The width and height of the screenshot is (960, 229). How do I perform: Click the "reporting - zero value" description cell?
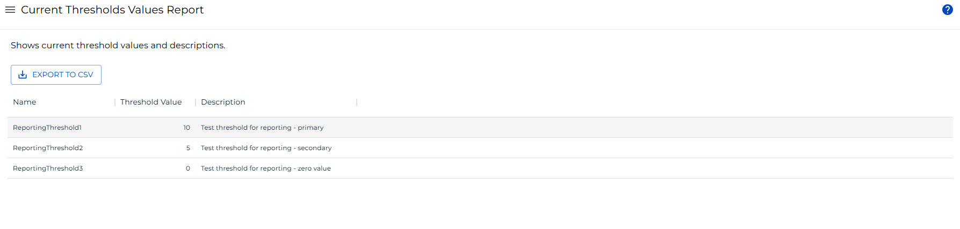(266, 168)
